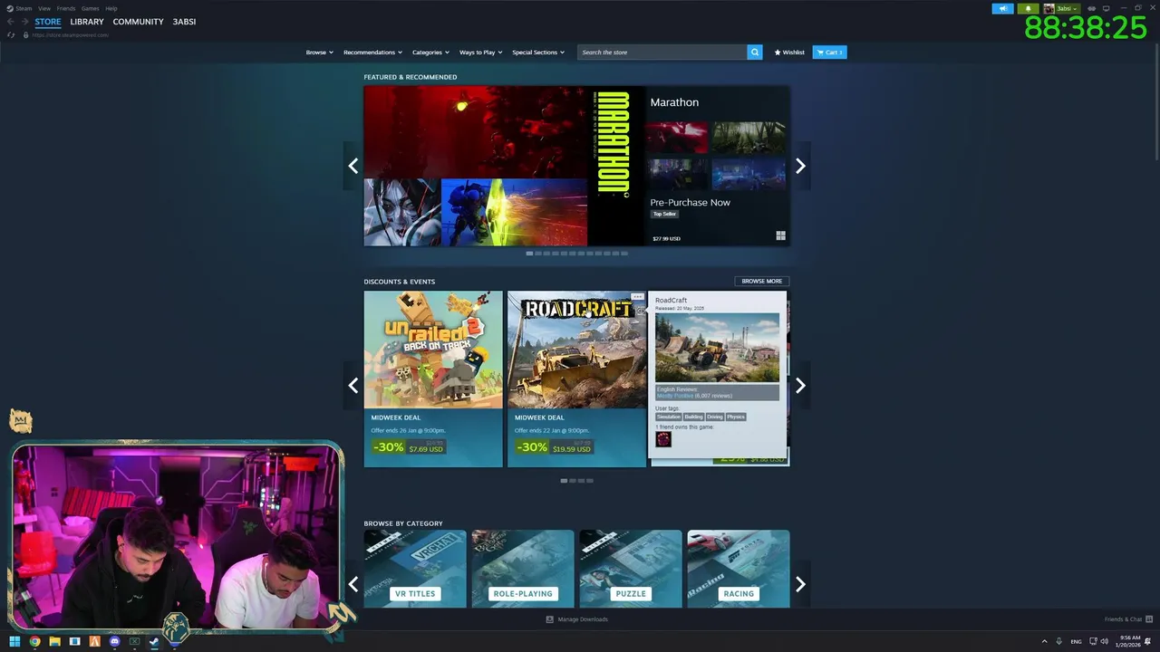Screen dimensions: 1160x652
Task: Open the Special Sections dropdown
Action: click(x=537, y=53)
